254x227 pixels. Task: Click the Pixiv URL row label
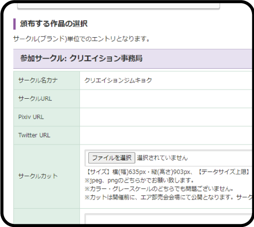(31, 117)
